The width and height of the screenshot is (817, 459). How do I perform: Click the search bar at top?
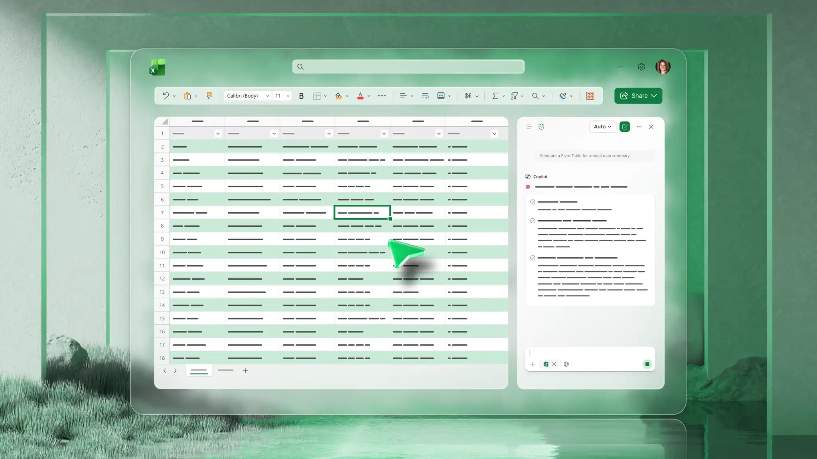tap(408, 67)
